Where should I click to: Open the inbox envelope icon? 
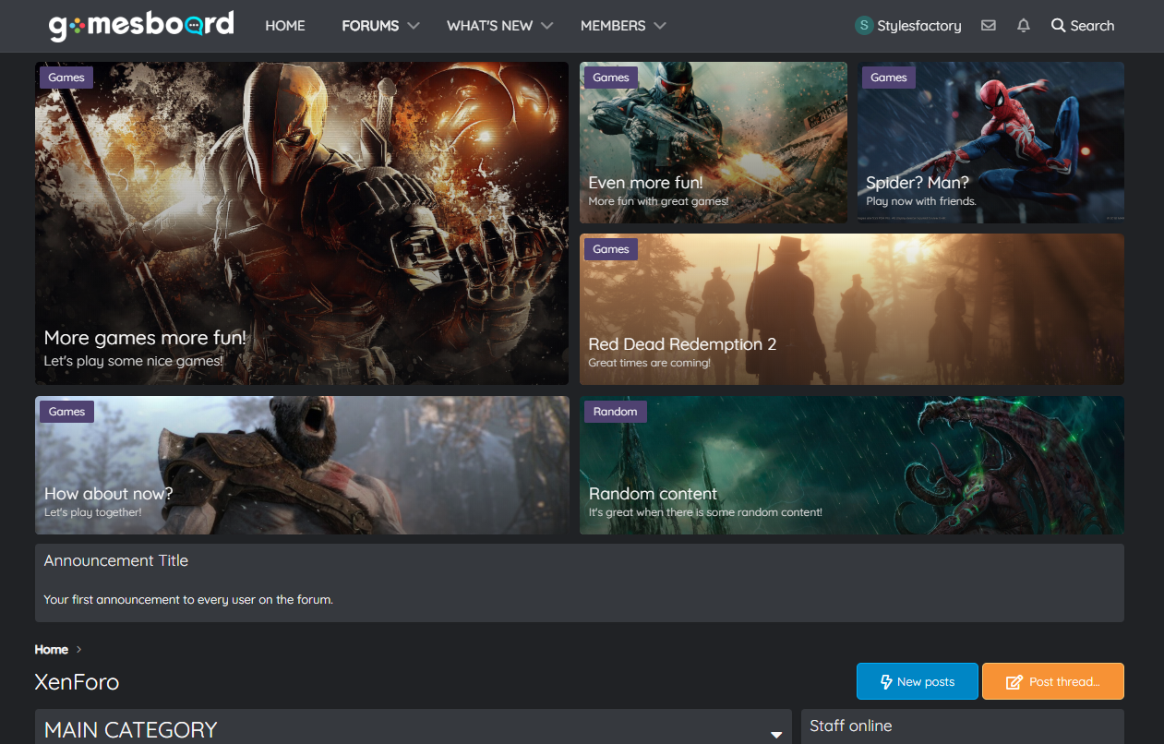tap(989, 26)
